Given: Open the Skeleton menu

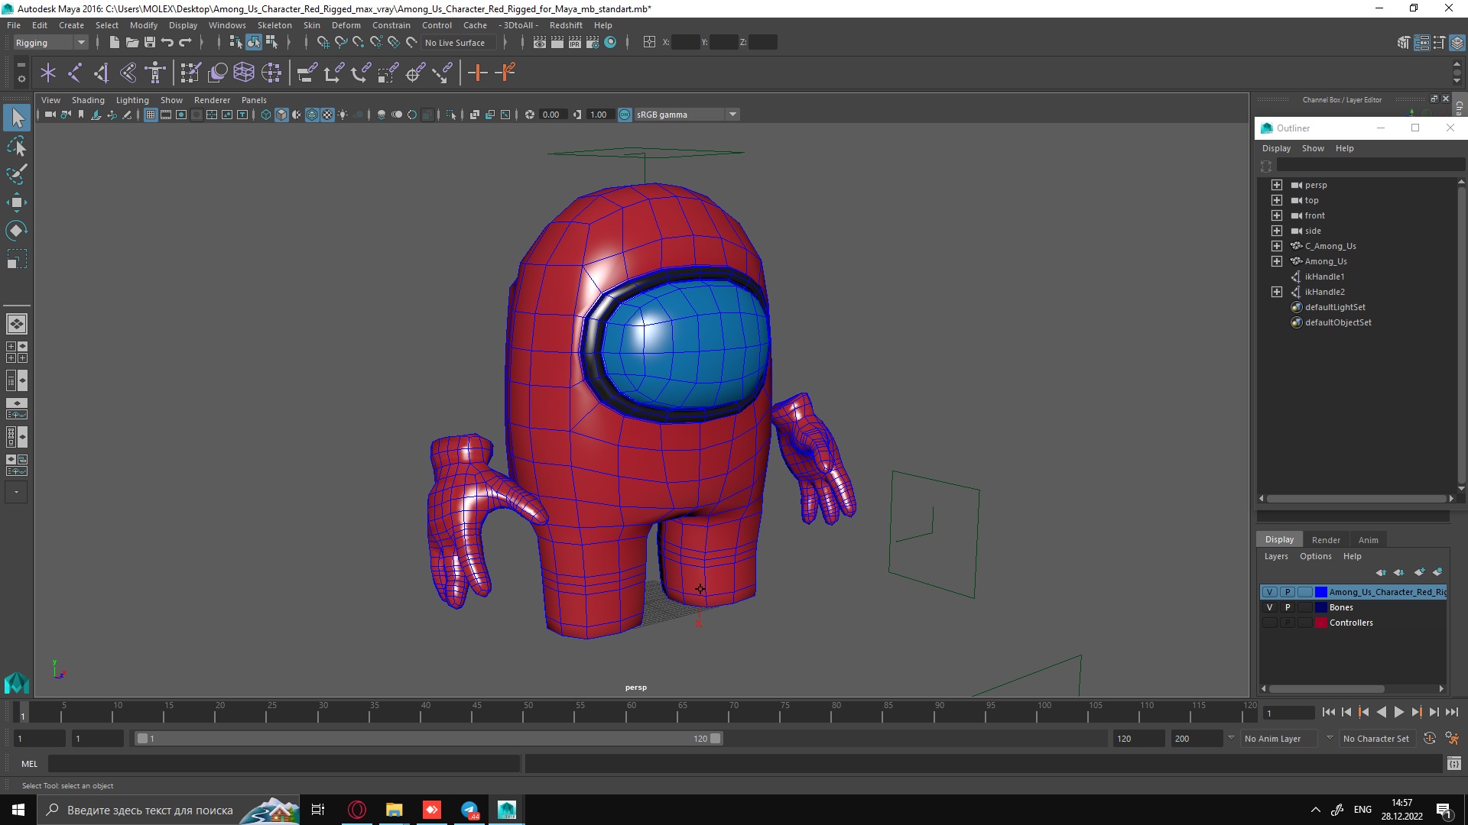Looking at the screenshot, I should (x=274, y=25).
